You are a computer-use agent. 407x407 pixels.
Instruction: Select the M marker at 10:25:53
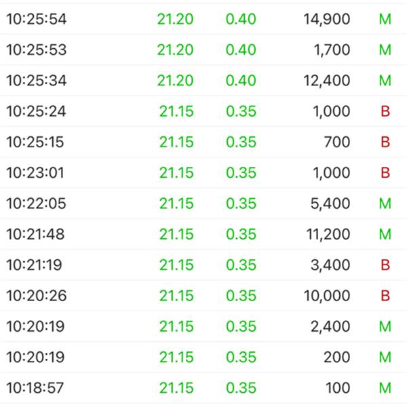pos(385,50)
